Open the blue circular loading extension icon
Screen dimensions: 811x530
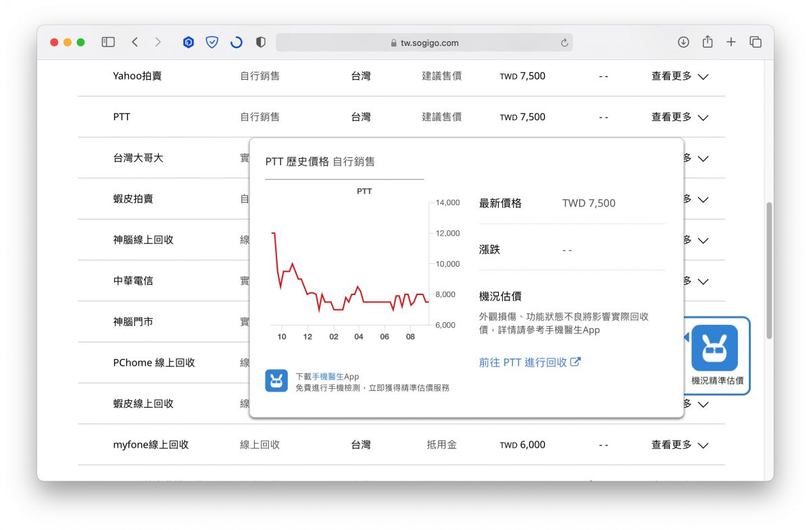236,42
